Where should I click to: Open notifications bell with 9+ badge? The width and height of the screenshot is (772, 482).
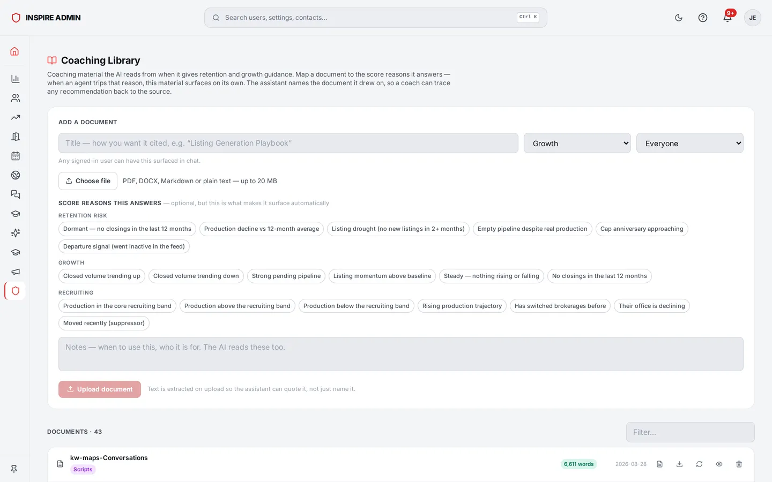click(728, 18)
